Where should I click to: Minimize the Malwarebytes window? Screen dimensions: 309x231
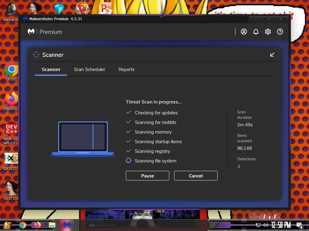(255, 19)
